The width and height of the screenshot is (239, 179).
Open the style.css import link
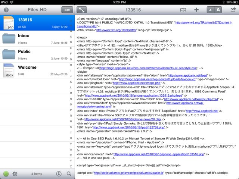click(x=148, y=68)
